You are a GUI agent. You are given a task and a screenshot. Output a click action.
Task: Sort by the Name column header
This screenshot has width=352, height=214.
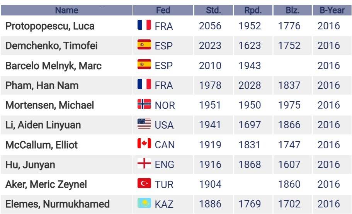[66, 10]
